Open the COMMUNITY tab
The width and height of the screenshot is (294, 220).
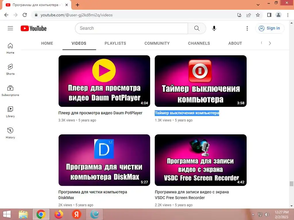(157, 44)
